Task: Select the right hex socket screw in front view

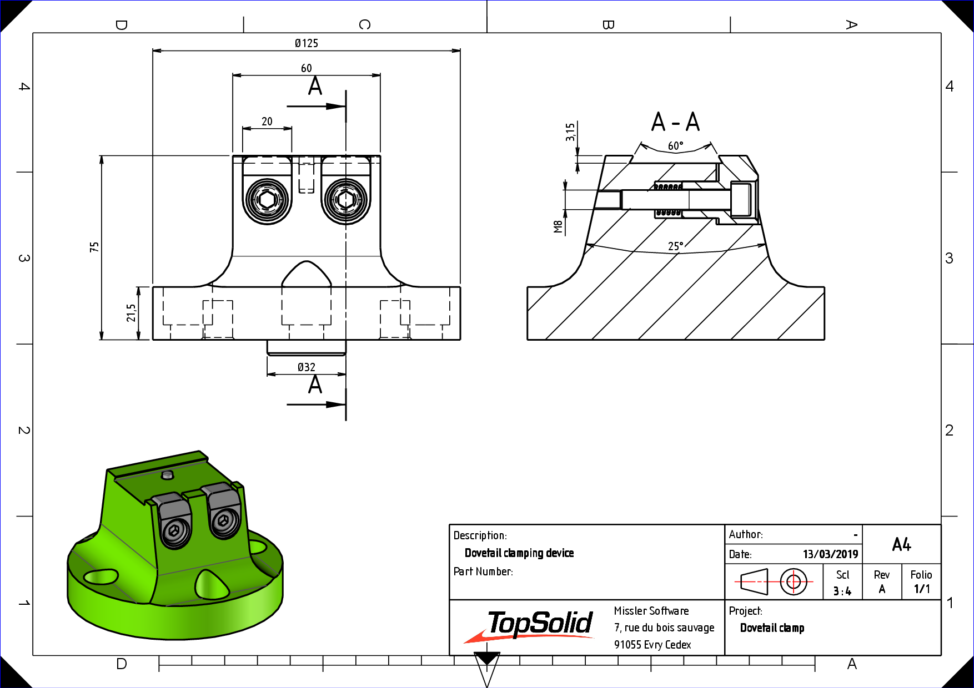Action: point(346,201)
